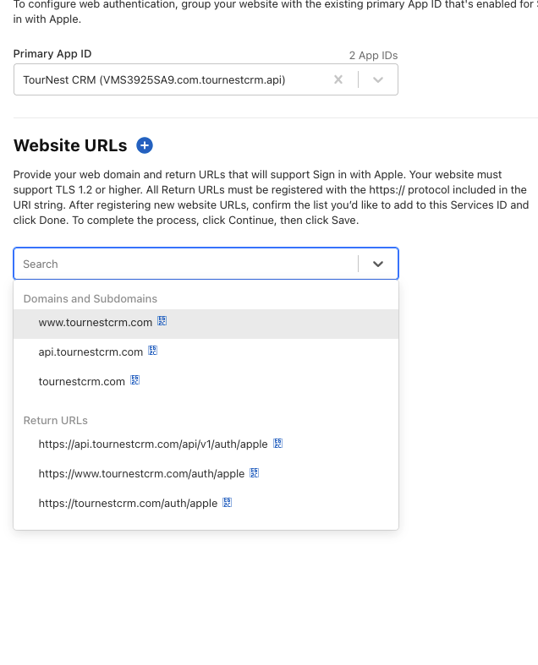Click icon after tournestcrm.com domain entry

134,381
